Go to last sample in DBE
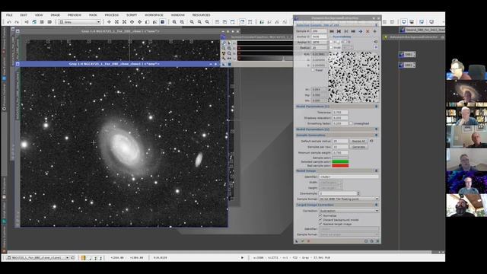487x274 pixels. tap(353, 31)
